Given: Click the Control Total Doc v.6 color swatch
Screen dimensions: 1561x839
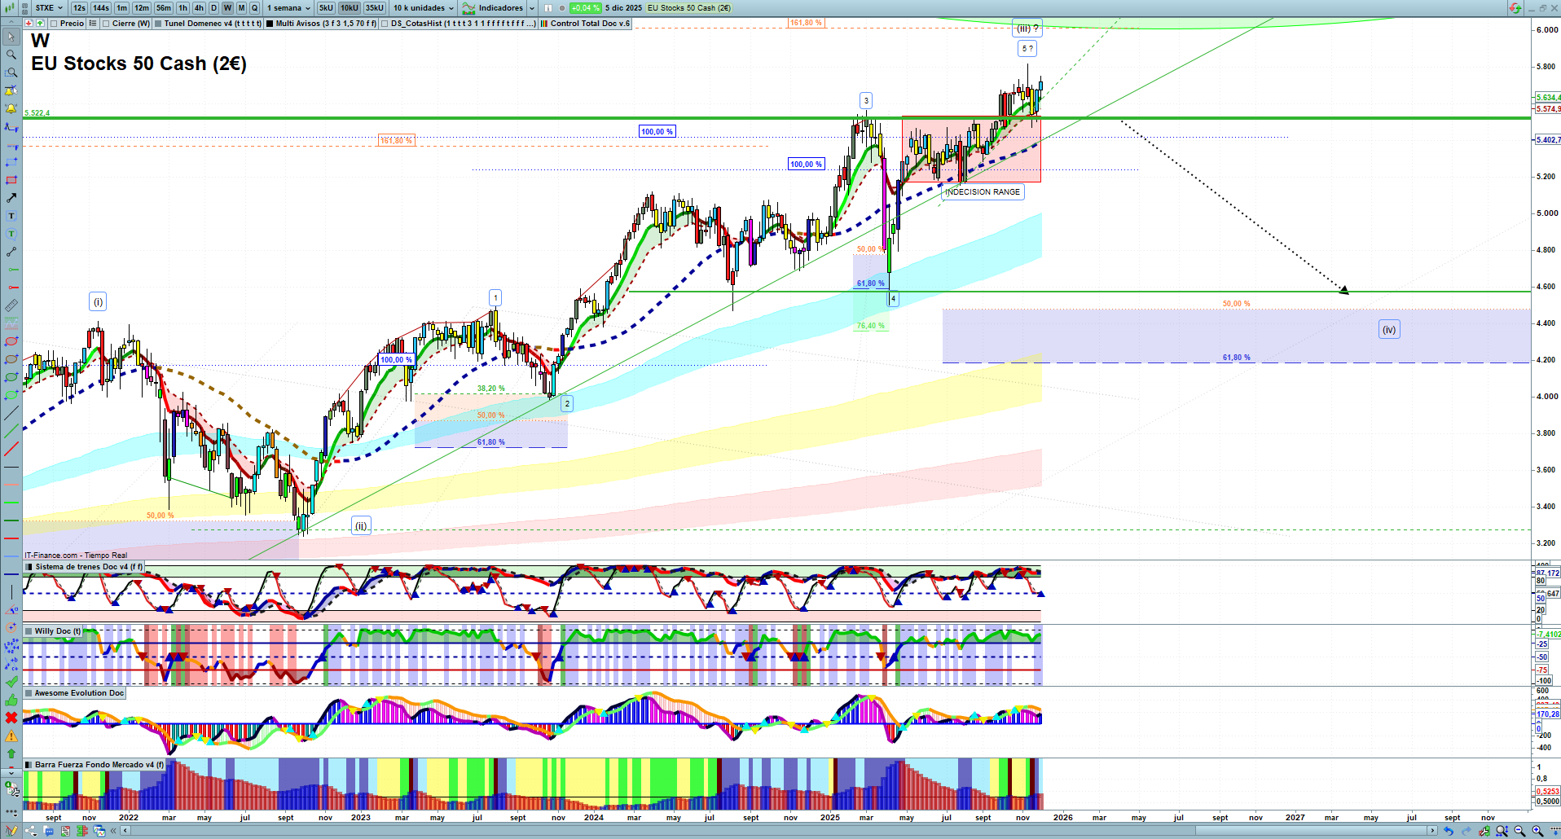Looking at the screenshot, I should 544,24.
